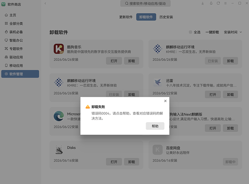Image resolution: width=249 pixels, height=184 pixels.
Task: Click the search box 搜索软件/移动应用/驱动
Action: pyautogui.click(x=145, y=3)
